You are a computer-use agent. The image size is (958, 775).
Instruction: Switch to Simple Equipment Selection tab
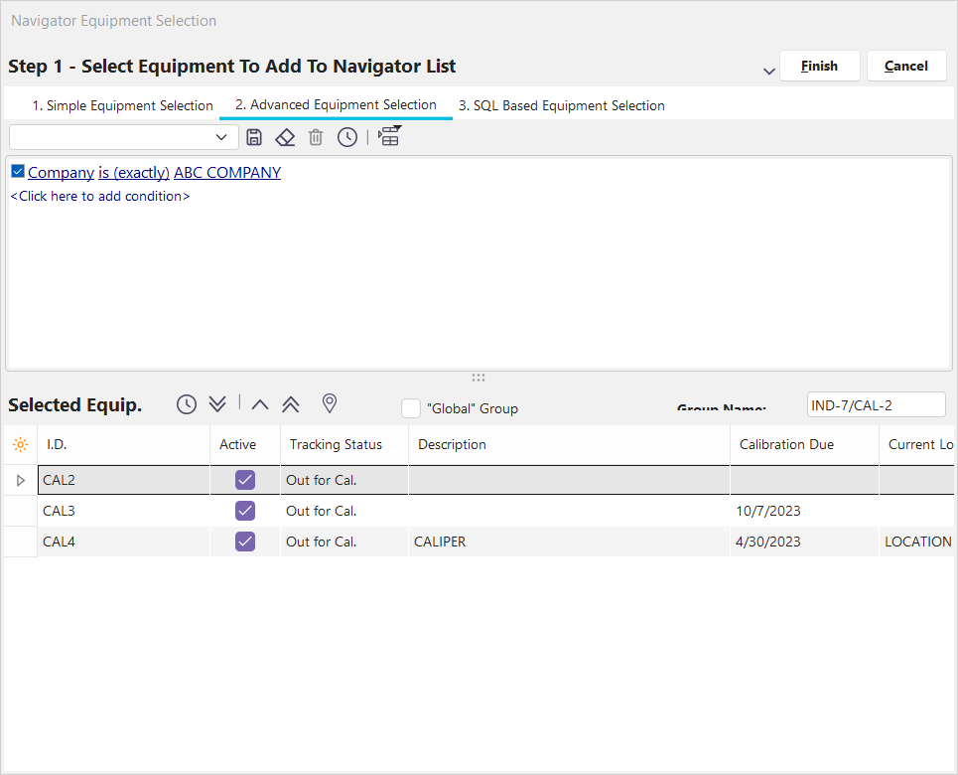pyautogui.click(x=122, y=105)
